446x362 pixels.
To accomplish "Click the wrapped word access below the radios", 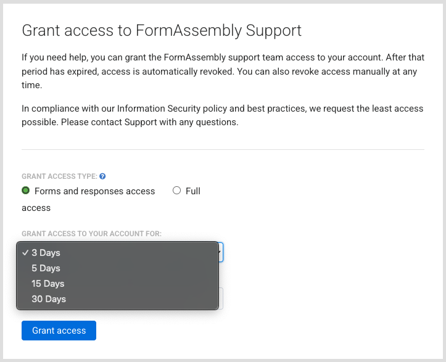I will [36, 208].
